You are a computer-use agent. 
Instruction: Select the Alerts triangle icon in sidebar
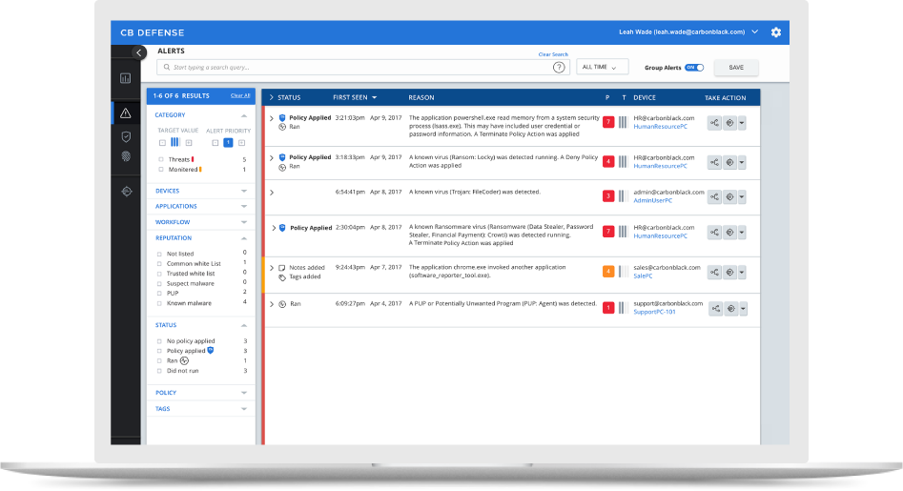coord(126,113)
